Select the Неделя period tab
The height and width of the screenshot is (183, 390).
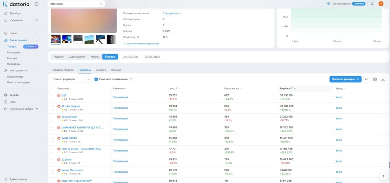click(x=58, y=57)
